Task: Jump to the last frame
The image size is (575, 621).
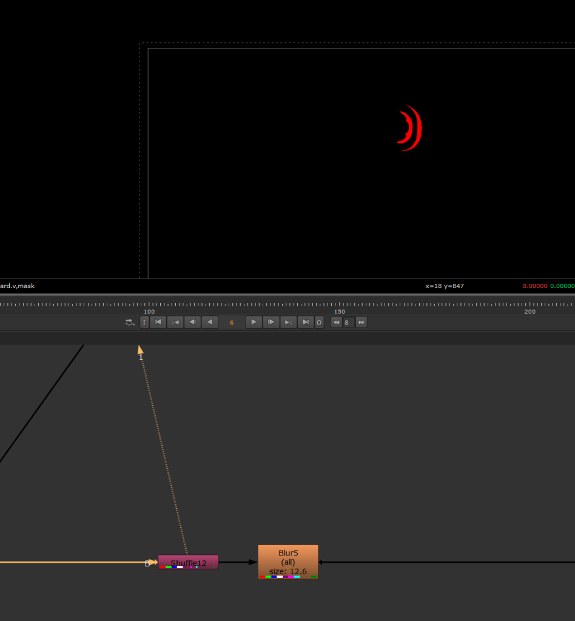Action: [x=306, y=323]
